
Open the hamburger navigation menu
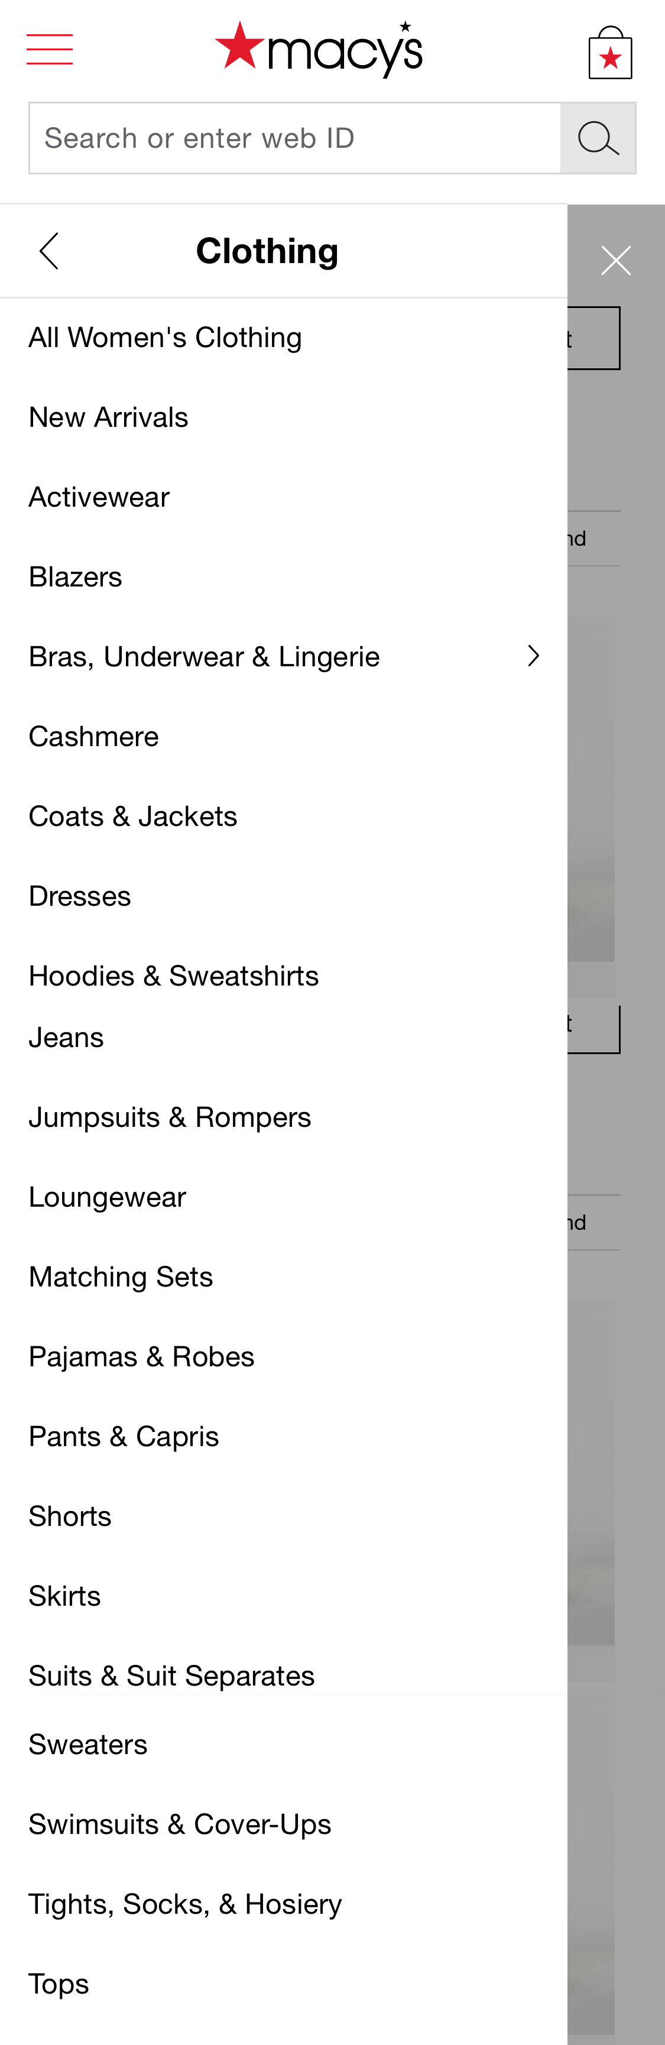point(50,49)
